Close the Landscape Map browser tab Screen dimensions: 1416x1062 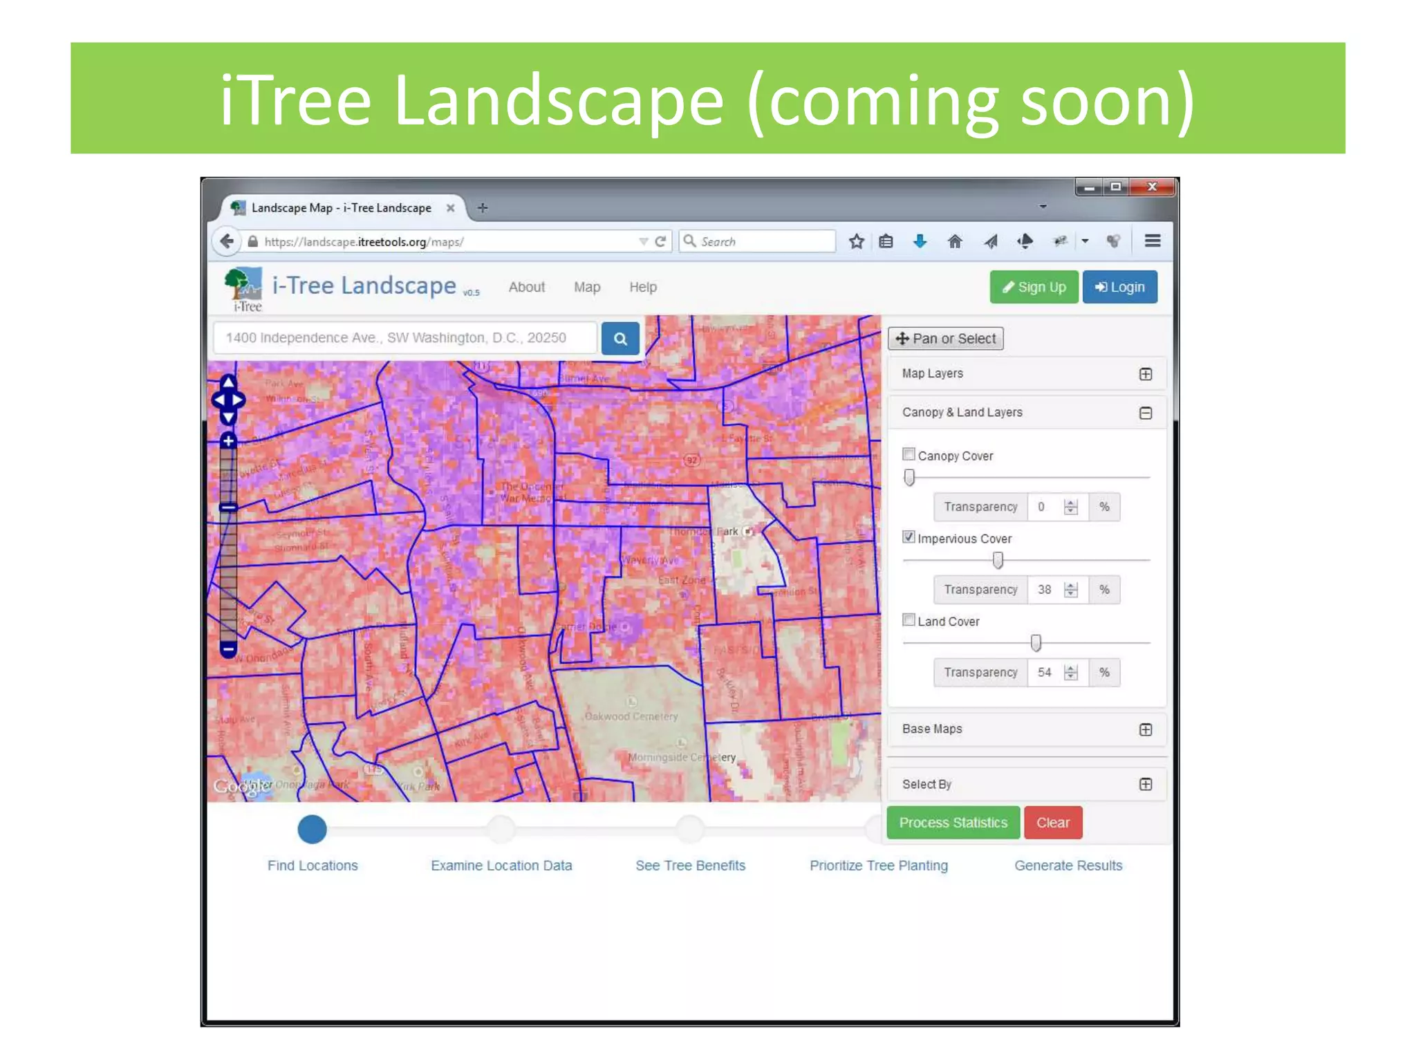(x=451, y=207)
